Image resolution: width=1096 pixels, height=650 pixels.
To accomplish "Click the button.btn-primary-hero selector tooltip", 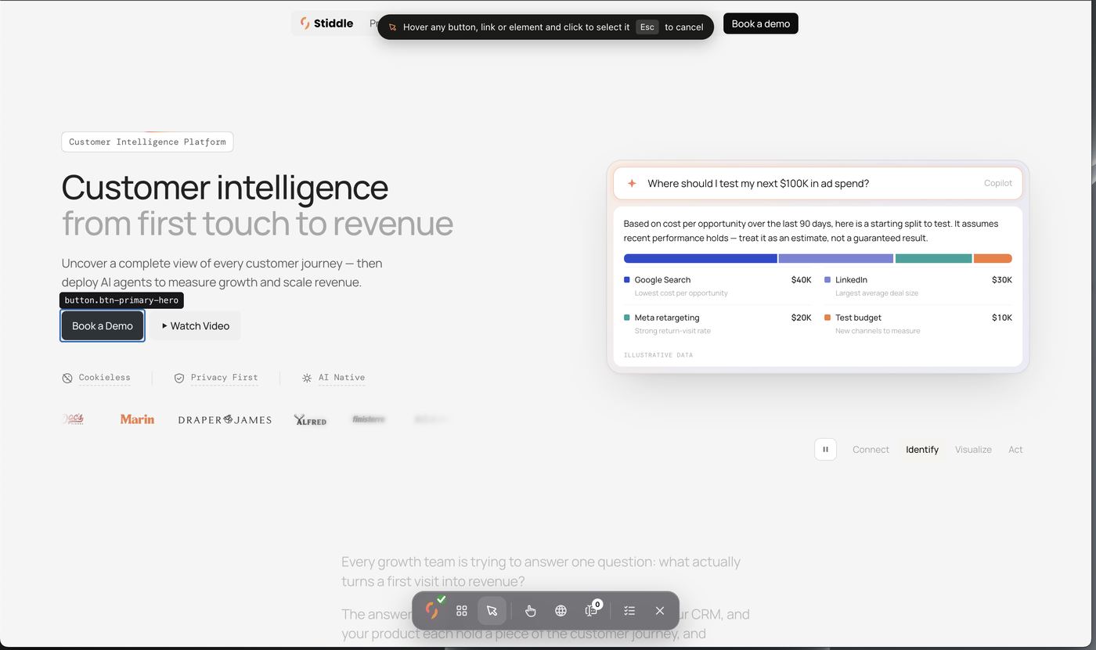I will 121,300.
